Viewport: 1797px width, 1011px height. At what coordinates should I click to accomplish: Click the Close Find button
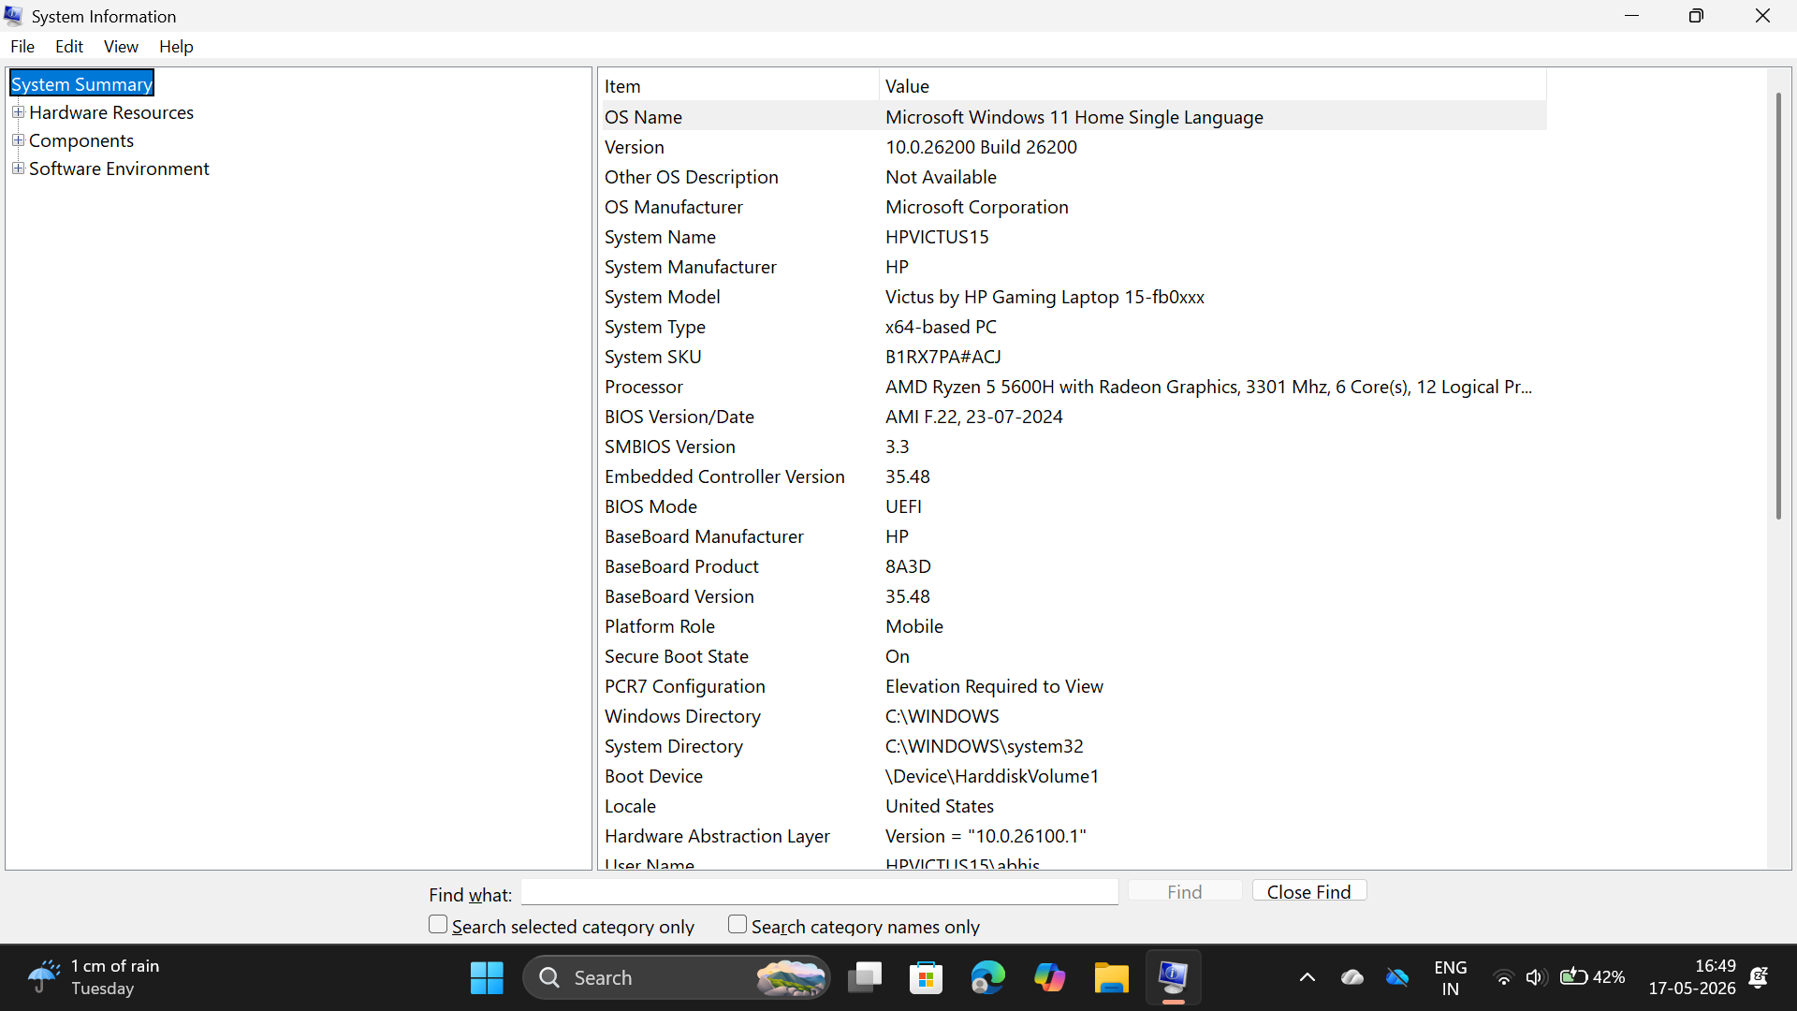(x=1309, y=891)
